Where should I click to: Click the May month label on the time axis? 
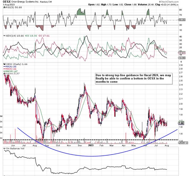134,145
